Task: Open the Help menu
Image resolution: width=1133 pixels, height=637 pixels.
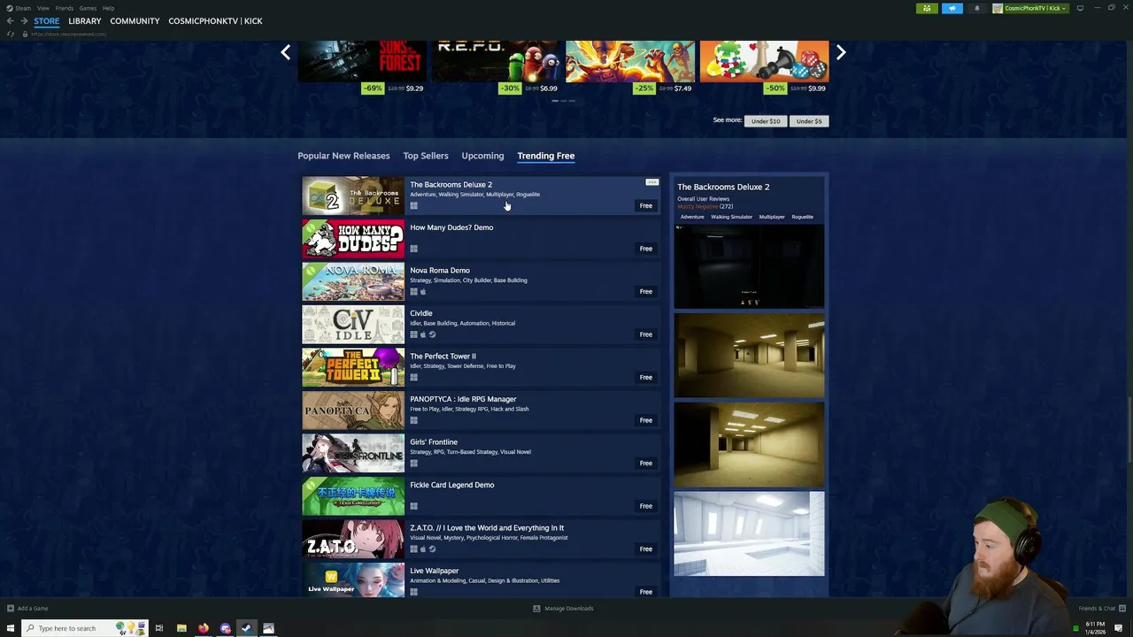Action: [x=108, y=8]
